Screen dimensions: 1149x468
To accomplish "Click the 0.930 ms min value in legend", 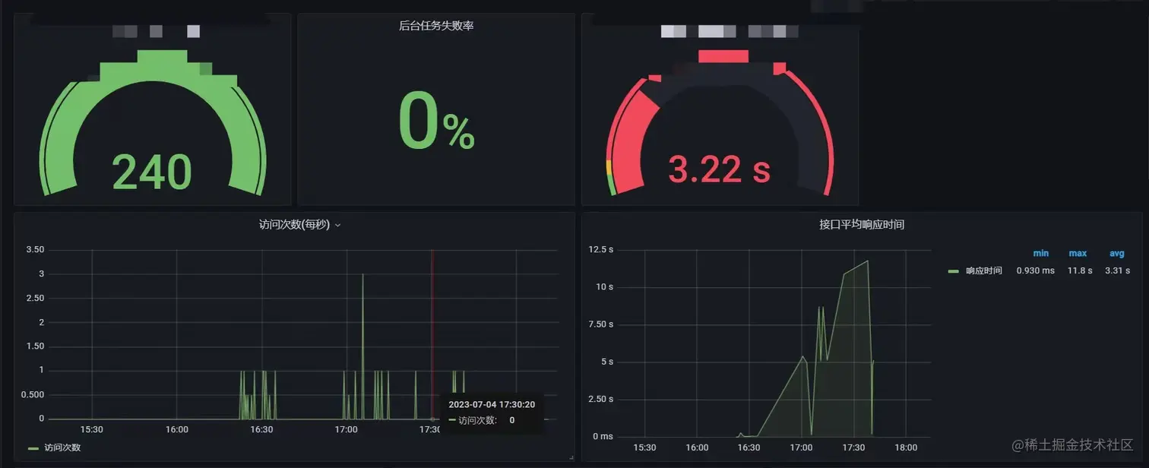I will (1036, 271).
